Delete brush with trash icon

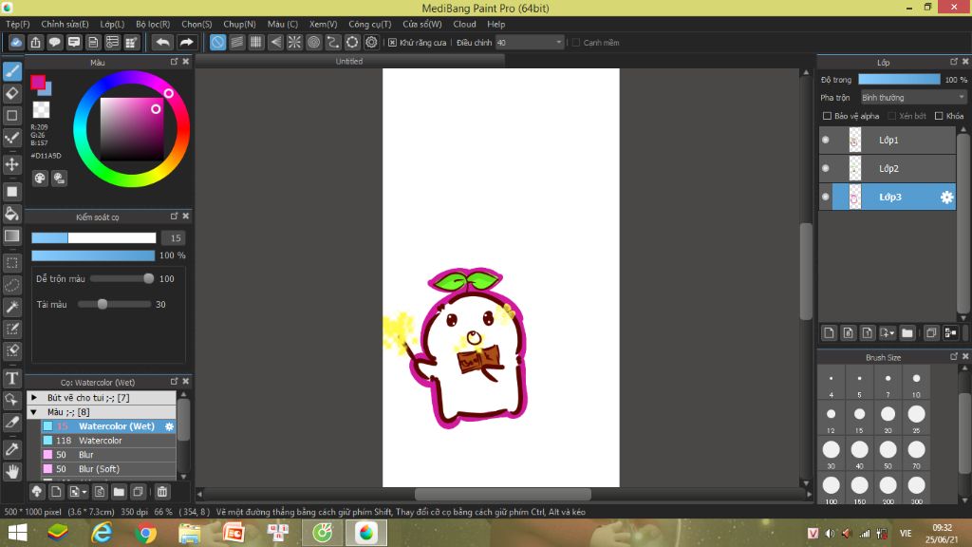pos(162,492)
